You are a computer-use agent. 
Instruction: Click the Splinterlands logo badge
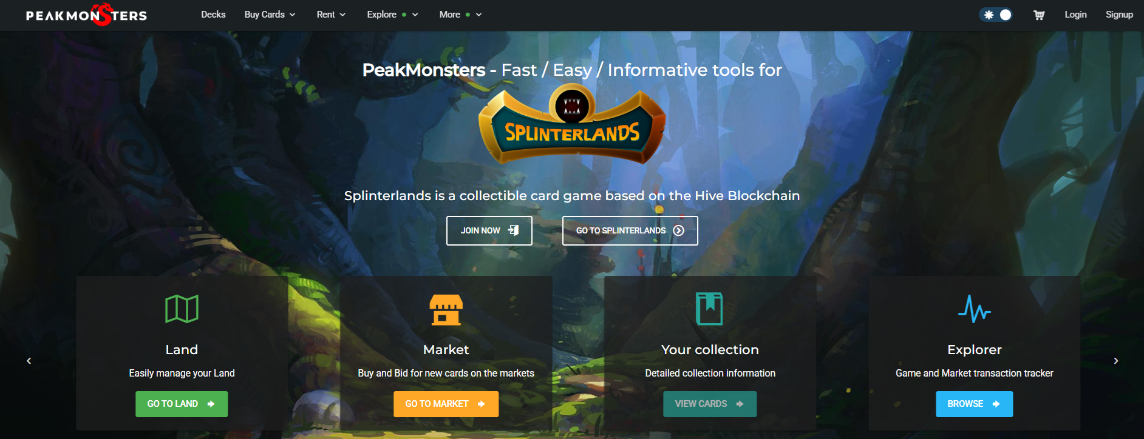572,124
